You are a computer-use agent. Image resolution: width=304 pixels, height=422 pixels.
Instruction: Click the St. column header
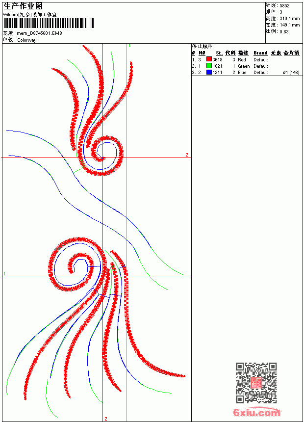[x=219, y=53]
